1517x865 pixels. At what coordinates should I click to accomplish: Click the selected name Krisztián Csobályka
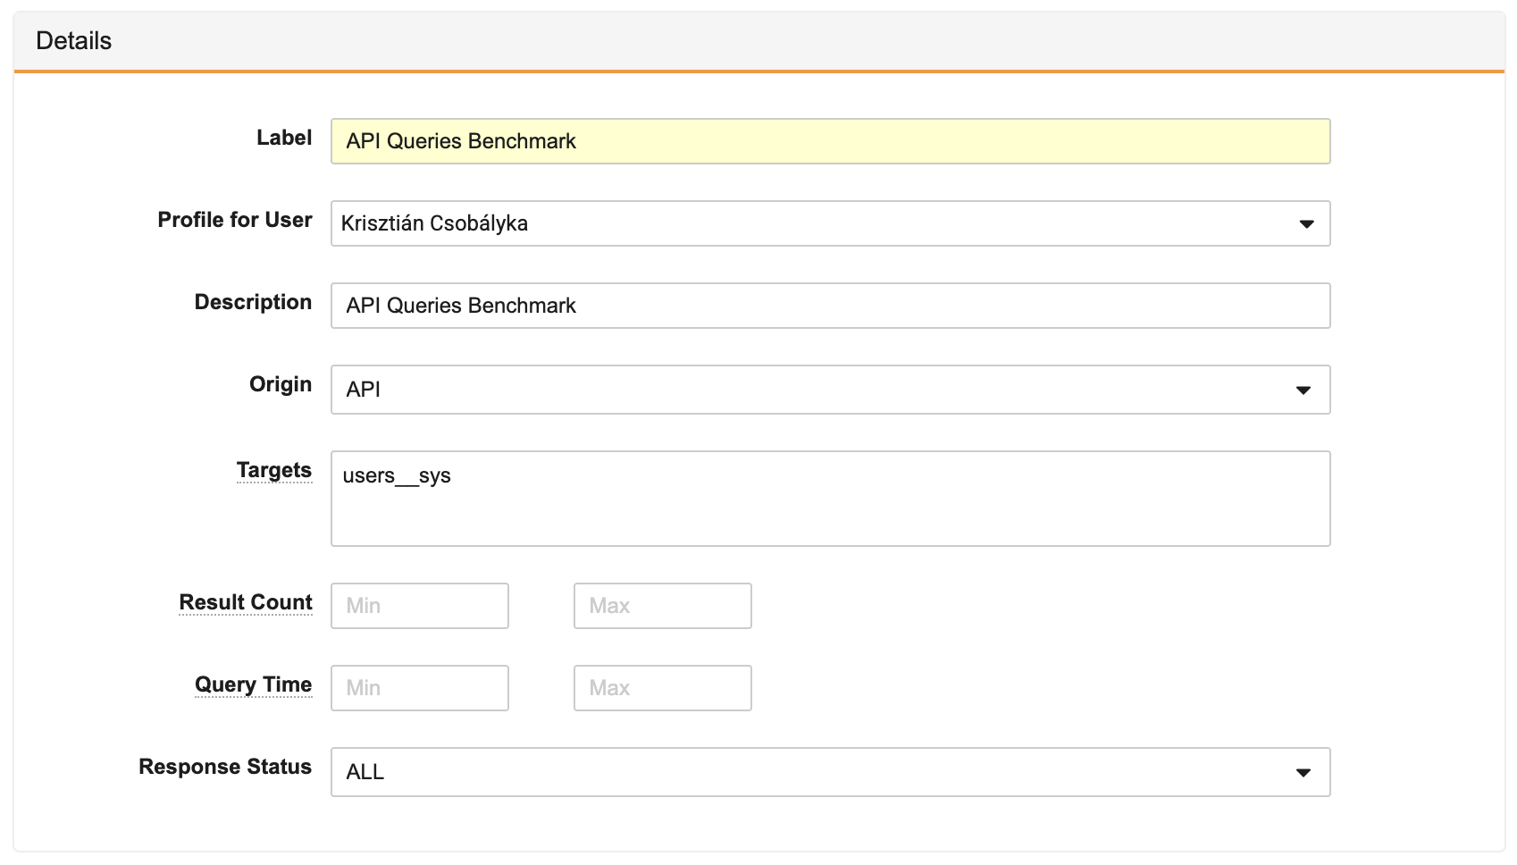coord(434,223)
